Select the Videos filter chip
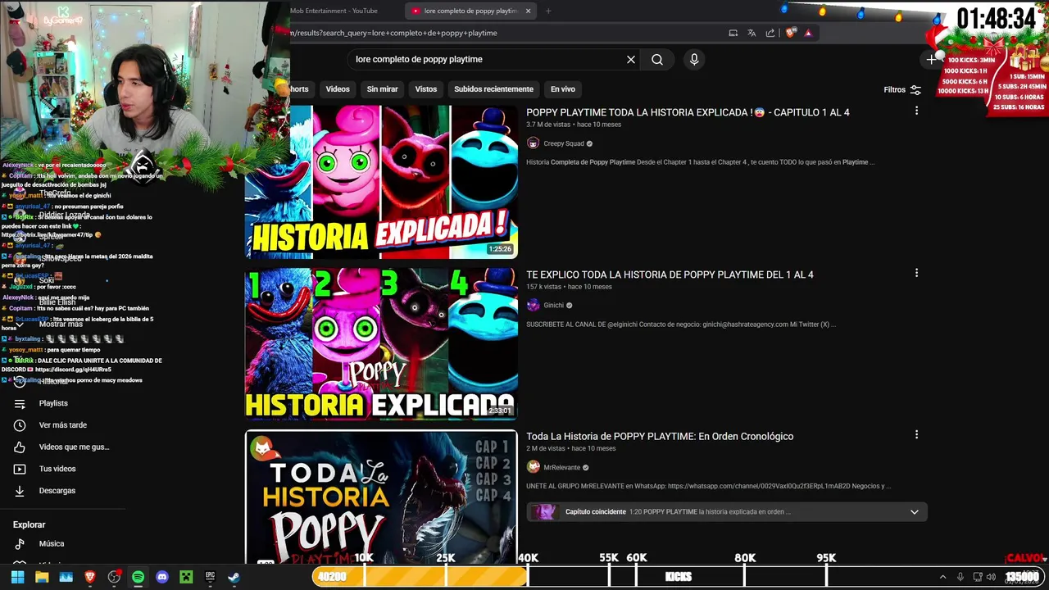Screen dimensions: 1049x590 [338, 89]
